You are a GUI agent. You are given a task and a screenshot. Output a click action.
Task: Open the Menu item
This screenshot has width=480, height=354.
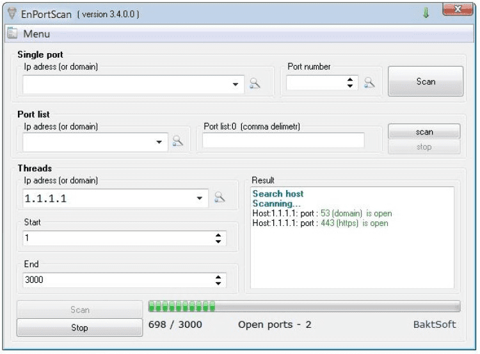pyautogui.click(x=36, y=33)
